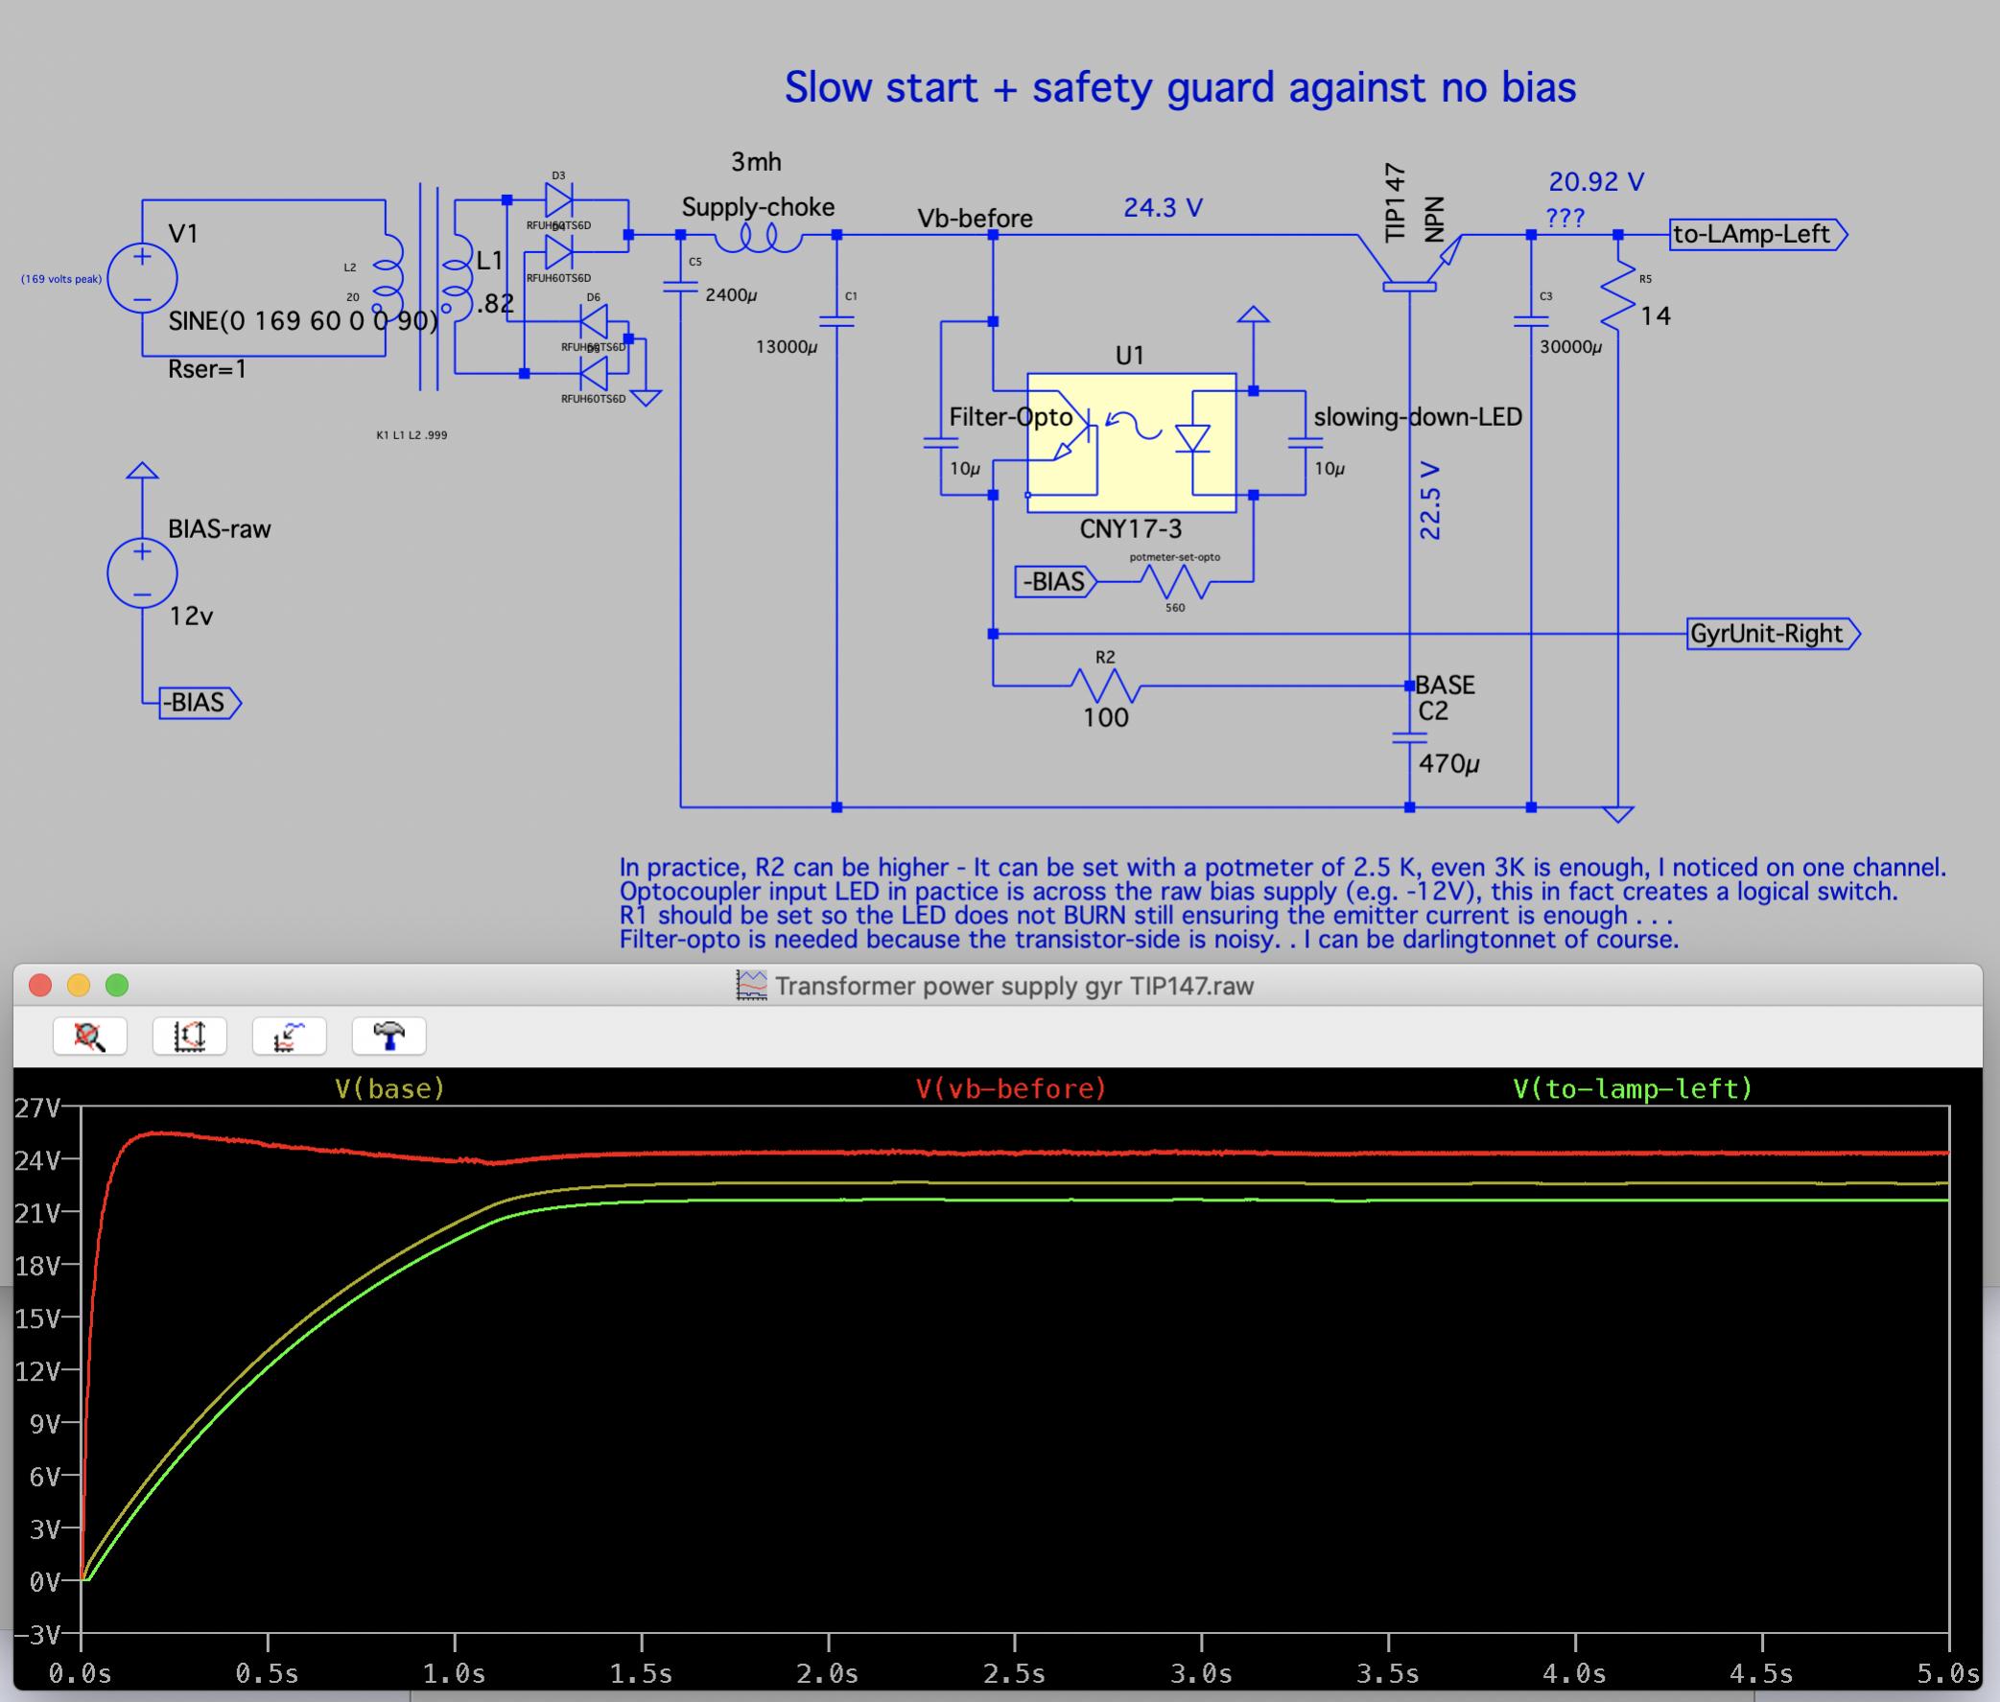Click the autorange Y-axis toolbar icon

point(189,1037)
